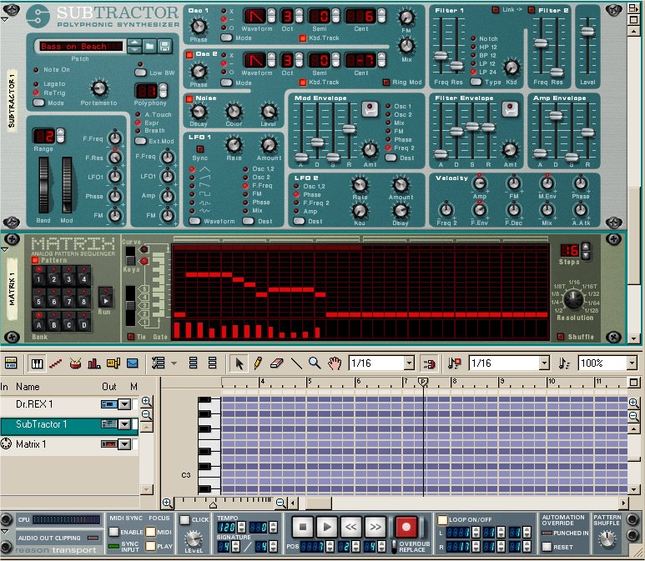This screenshot has height=561, width=645.
Task: Toggle LFO 1 Sync
Action: tap(200, 148)
